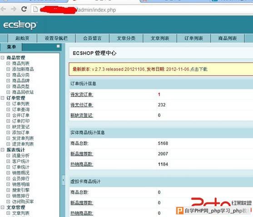This screenshot has width=253, height=217.
Task: Click the value 1184 for 热销商品数
Action: 163,164
